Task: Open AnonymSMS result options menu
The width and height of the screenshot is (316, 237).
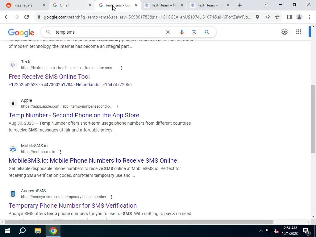Action: pos(111,197)
